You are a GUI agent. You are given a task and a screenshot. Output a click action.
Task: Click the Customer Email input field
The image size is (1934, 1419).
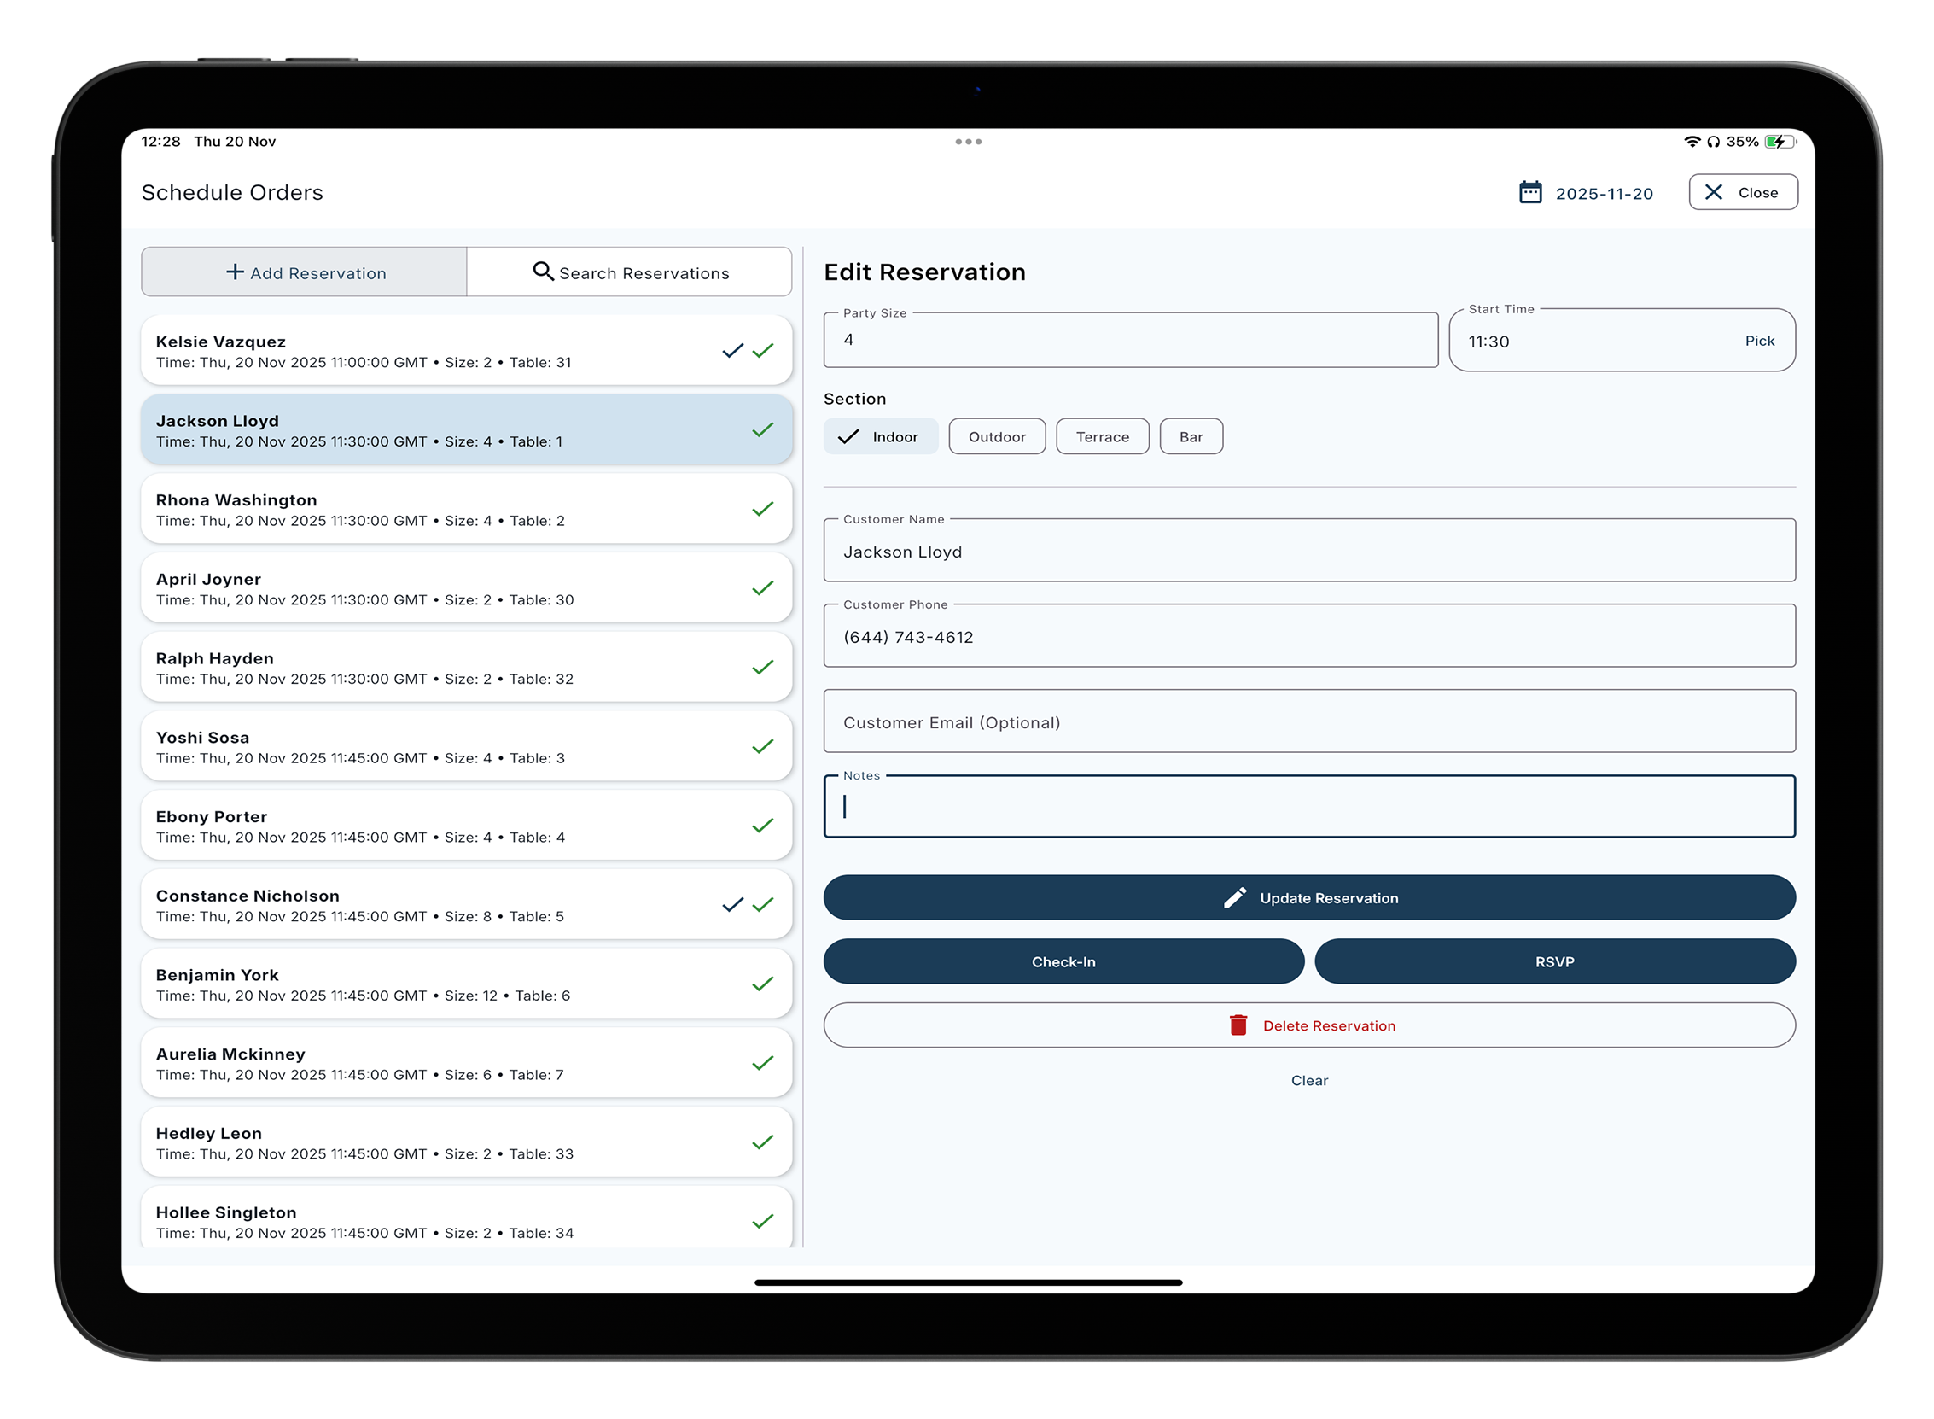(1308, 721)
